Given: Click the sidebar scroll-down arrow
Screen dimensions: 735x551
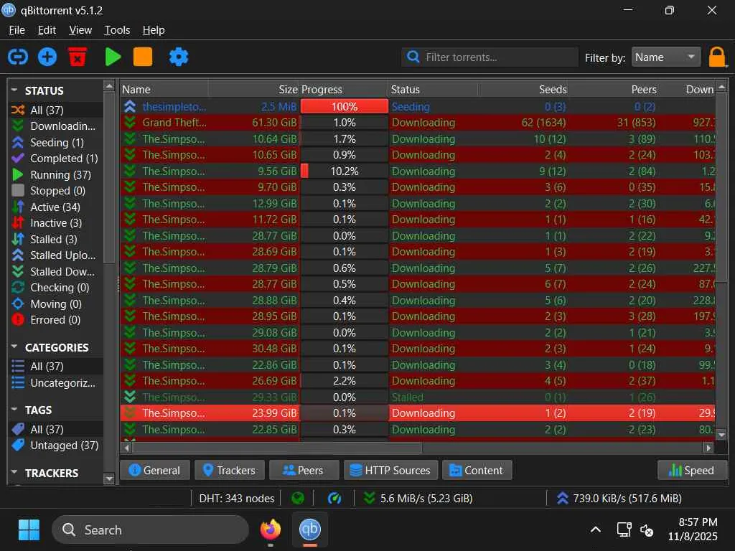Looking at the screenshot, I should [109, 479].
